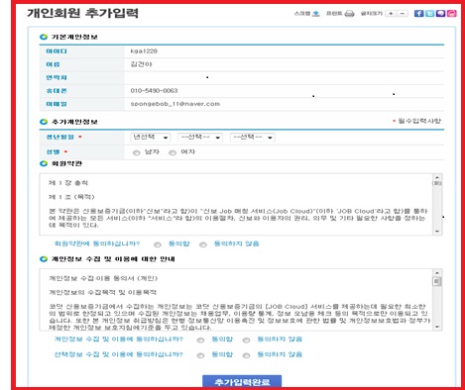This screenshot has width=465, height=390.
Task: Agree (동의함) to 선택정보 수집 및 이용
Action: click(200, 355)
